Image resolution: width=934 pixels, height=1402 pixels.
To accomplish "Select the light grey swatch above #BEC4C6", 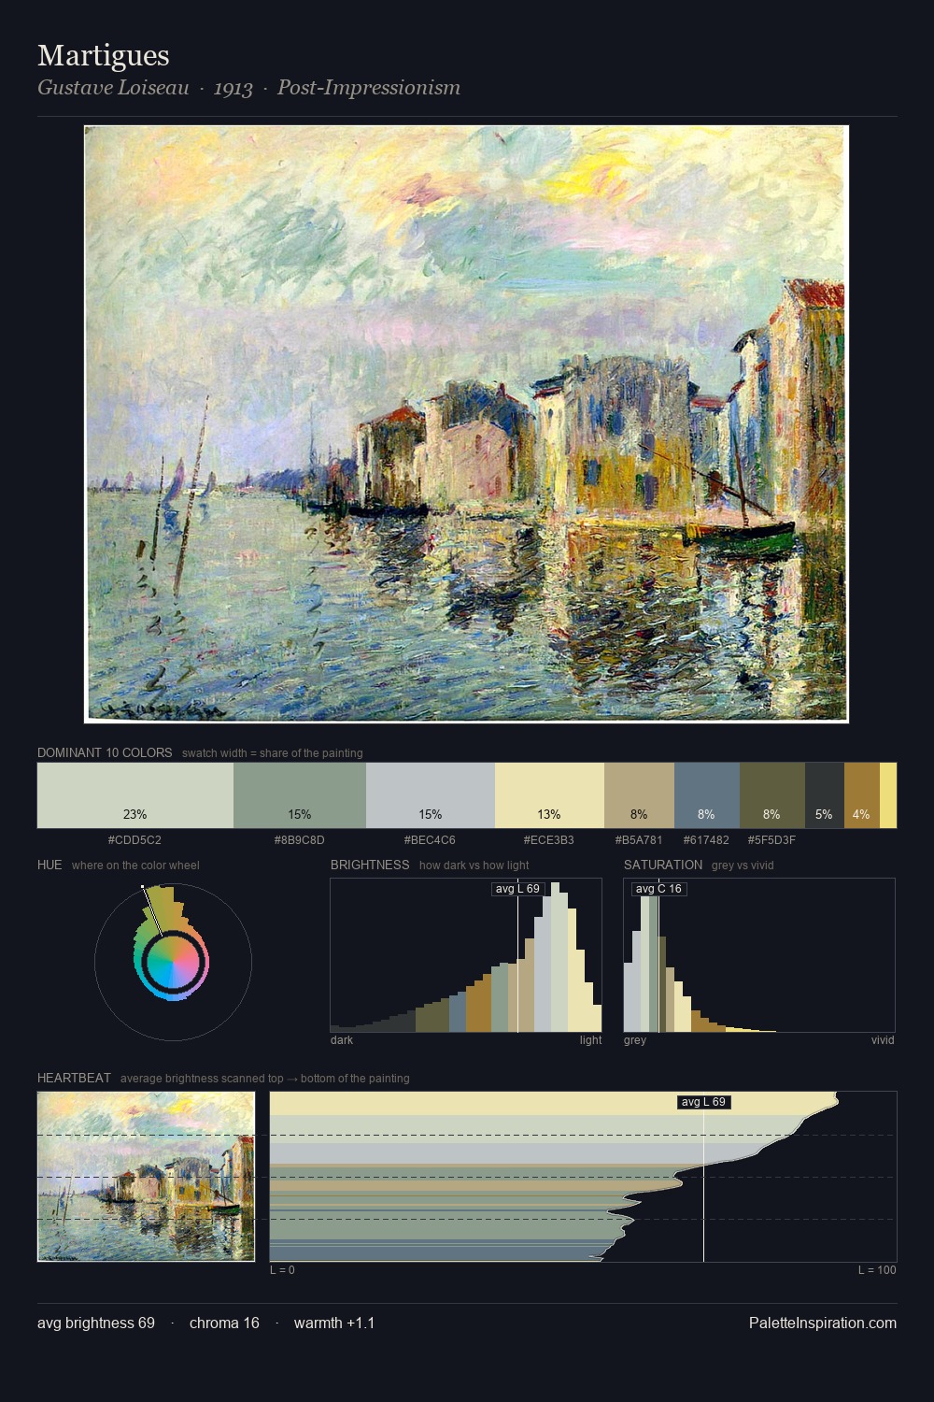I will 431,795.
